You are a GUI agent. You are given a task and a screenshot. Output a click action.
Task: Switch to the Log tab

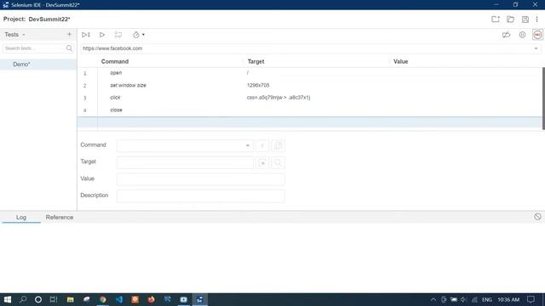(x=21, y=218)
